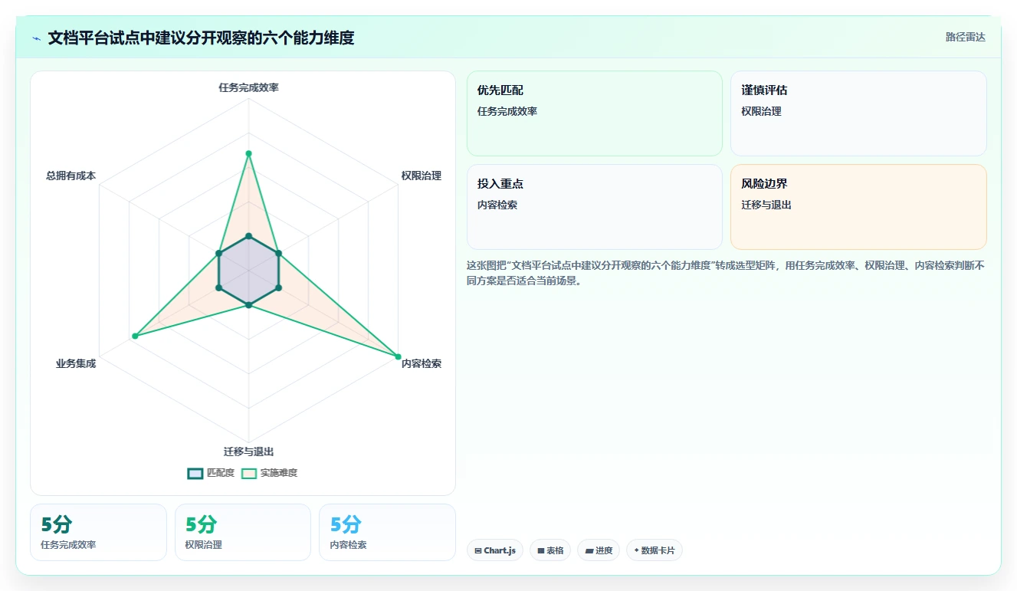
Task: Click the 迁移与退出 radar axis label
Action: click(x=248, y=451)
